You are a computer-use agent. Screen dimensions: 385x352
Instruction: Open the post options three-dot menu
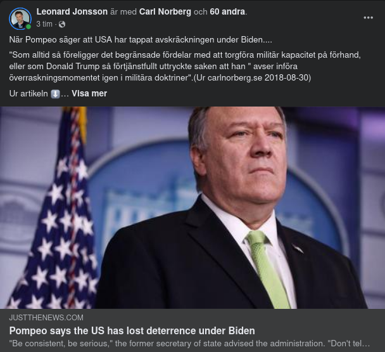click(368, 17)
